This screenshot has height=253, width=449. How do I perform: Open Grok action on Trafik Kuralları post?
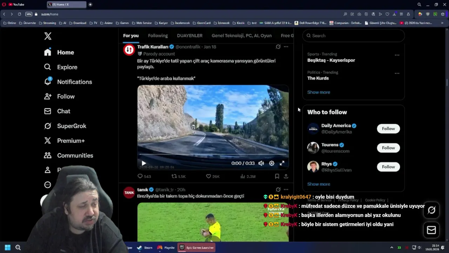pos(278,47)
